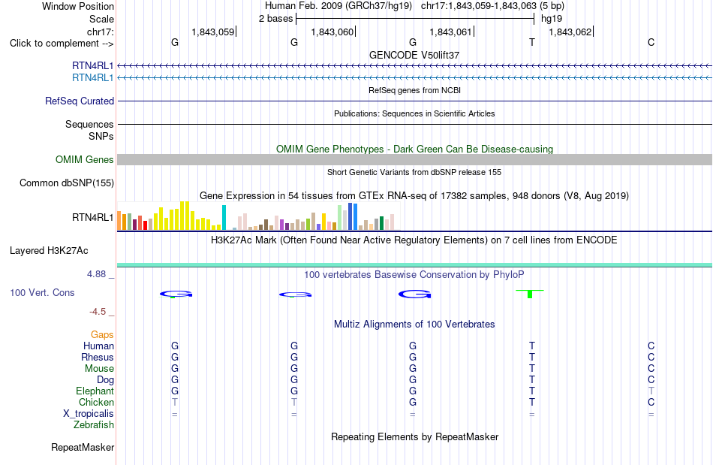The height and width of the screenshot is (465, 713).
Task: Click the teal H3K27Ac signal bar
Action: [x=415, y=265]
